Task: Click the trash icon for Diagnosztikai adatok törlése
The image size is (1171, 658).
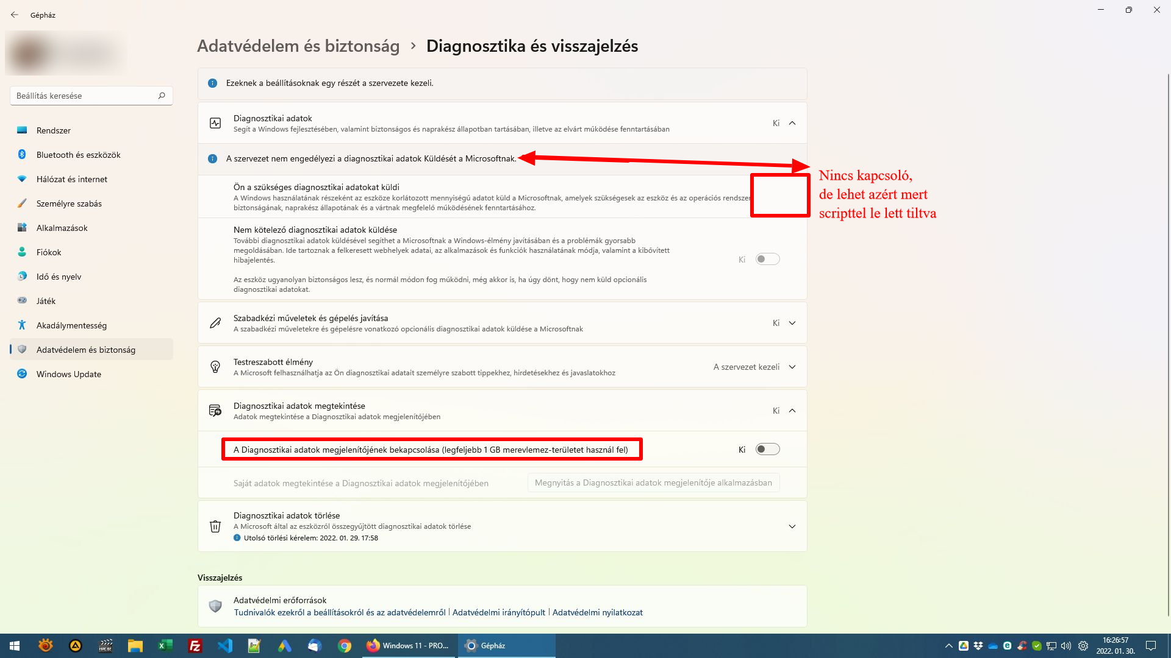Action: click(x=215, y=526)
